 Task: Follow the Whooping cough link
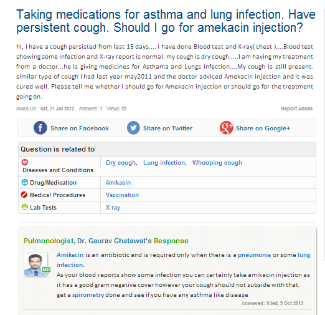point(217,163)
